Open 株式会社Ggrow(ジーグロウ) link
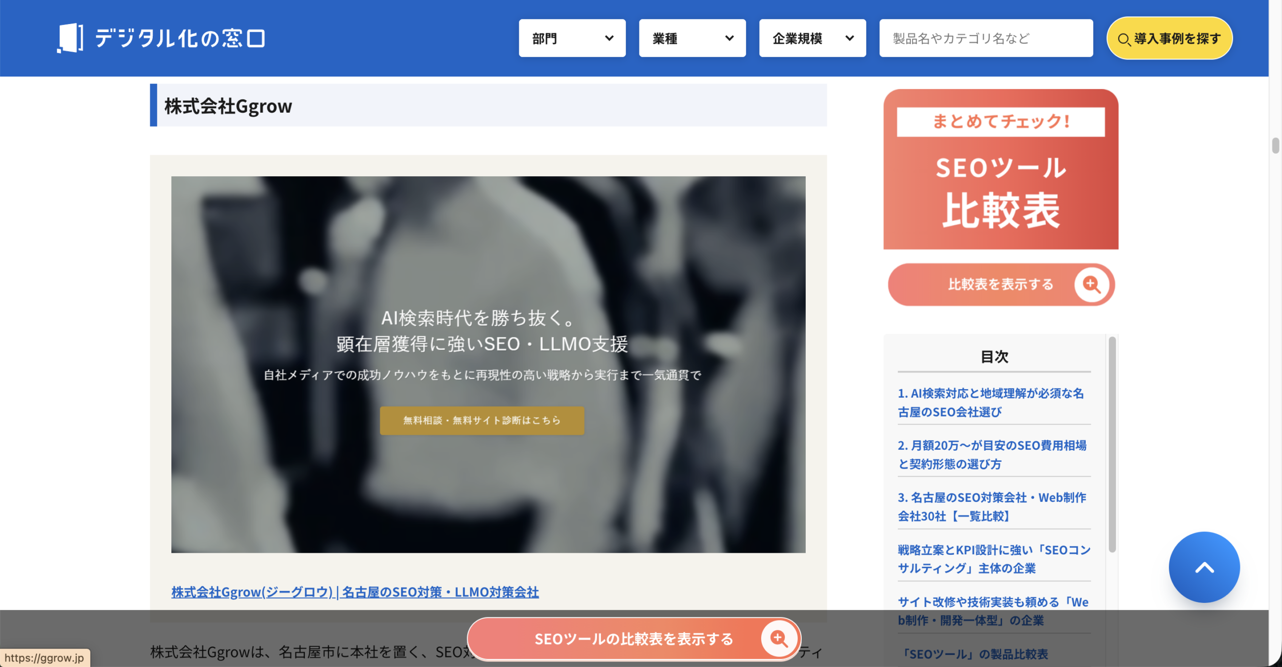1282x667 pixels. tap(355, 592)
